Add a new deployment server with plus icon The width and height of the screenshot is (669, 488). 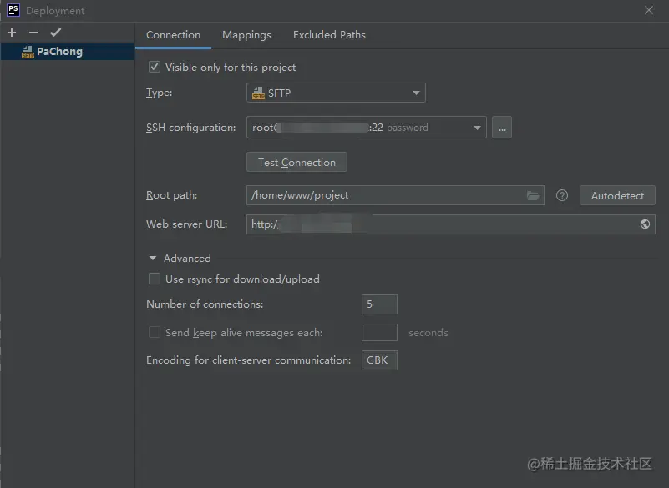click(12, 33)
